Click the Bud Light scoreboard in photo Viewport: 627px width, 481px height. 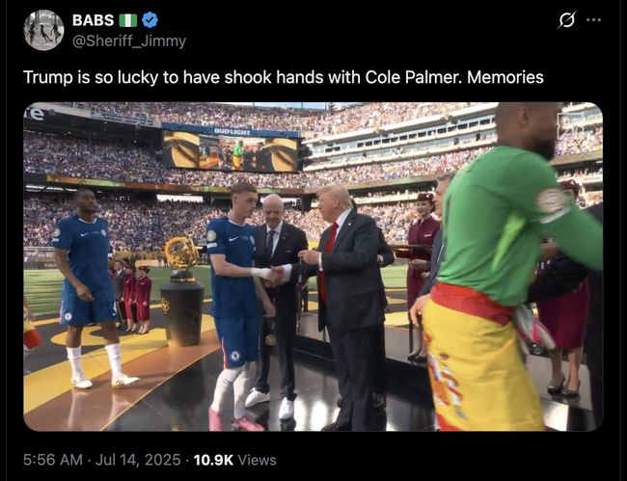tap(231, 147)
